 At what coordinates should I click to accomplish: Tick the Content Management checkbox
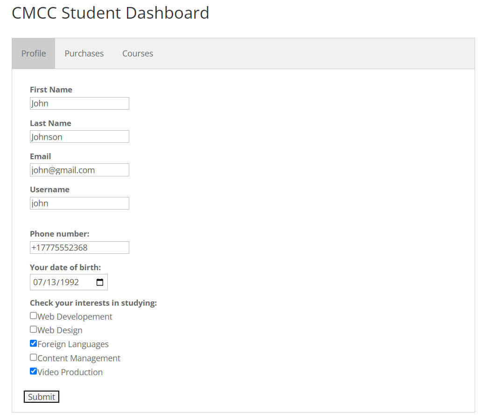tap(33, 357)
